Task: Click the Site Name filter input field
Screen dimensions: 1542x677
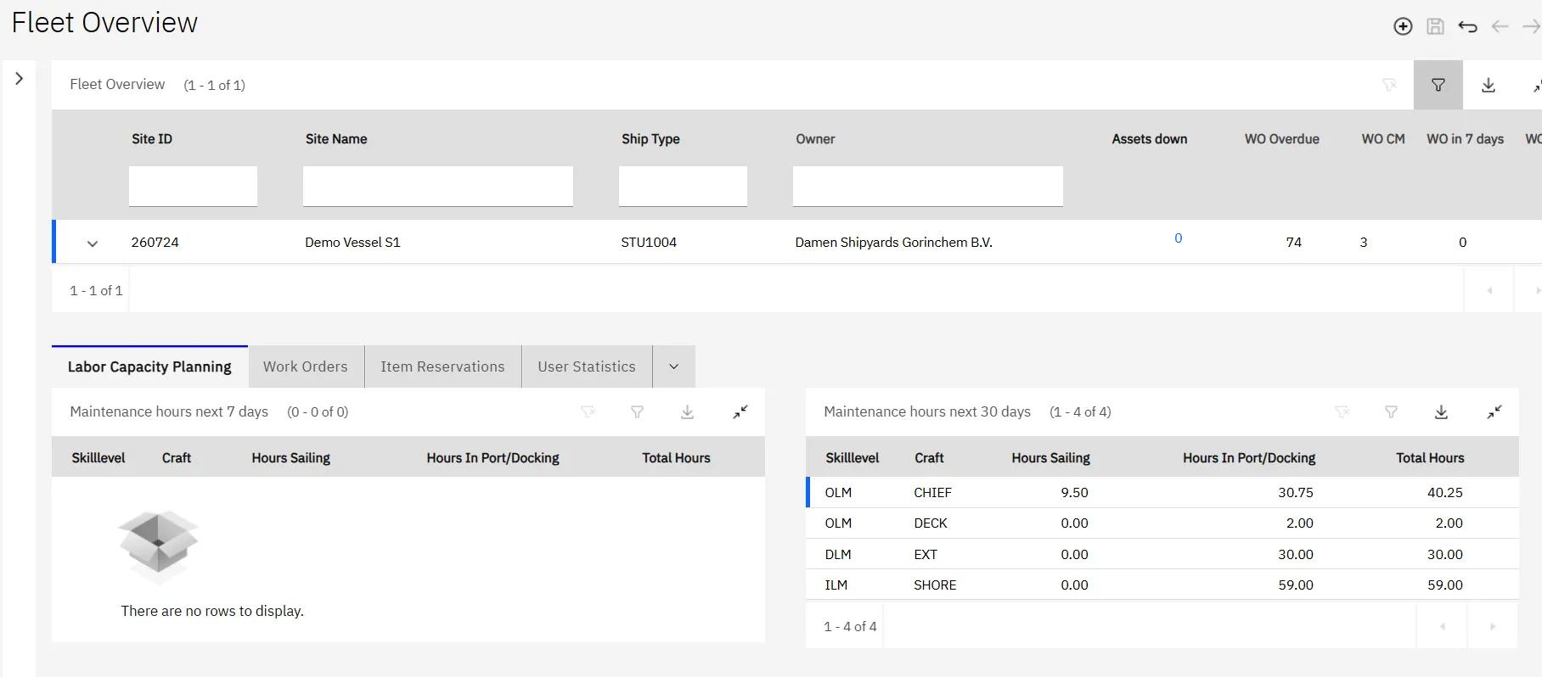Action: (437, 186)
